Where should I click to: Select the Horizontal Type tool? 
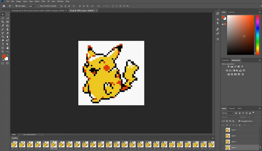(x=3, y=44)
